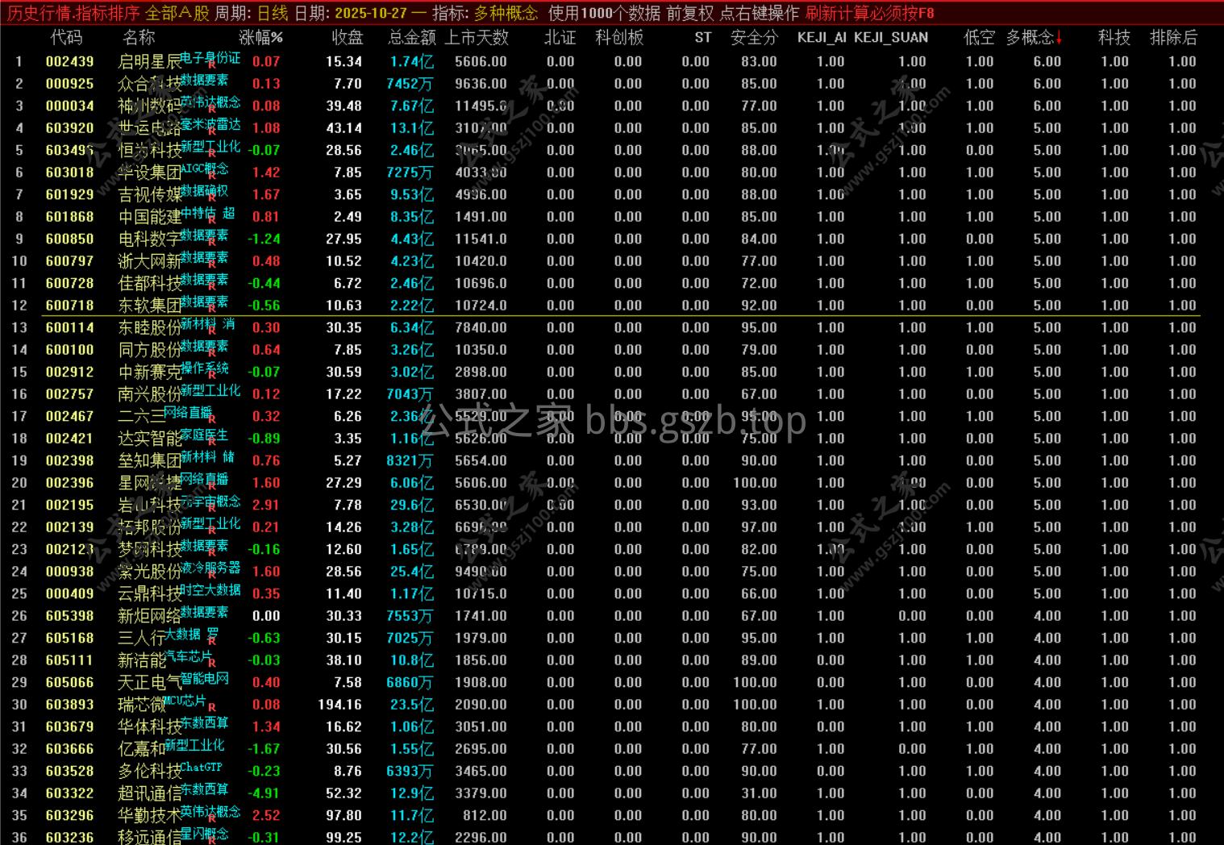Screen dimensions: 1224x845
Task: Select stock code 002396
Action: (x=69, y=483)
